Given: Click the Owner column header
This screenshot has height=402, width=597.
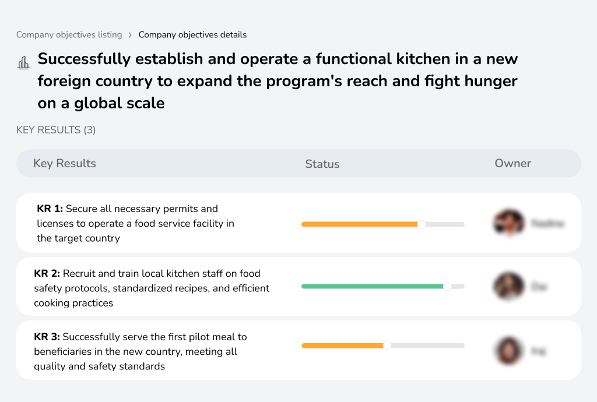Looking at the screenshot, I should coord(513,164).
